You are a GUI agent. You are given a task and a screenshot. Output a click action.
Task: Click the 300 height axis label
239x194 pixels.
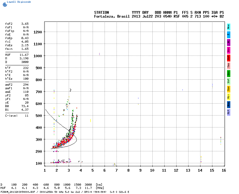coord(39,139)
